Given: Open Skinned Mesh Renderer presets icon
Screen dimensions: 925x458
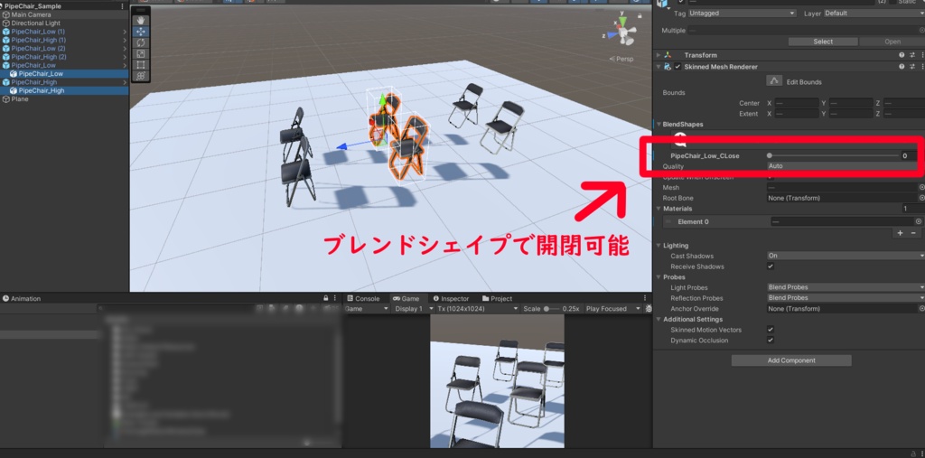Looking at the screenshot, I should click(911, 67).
